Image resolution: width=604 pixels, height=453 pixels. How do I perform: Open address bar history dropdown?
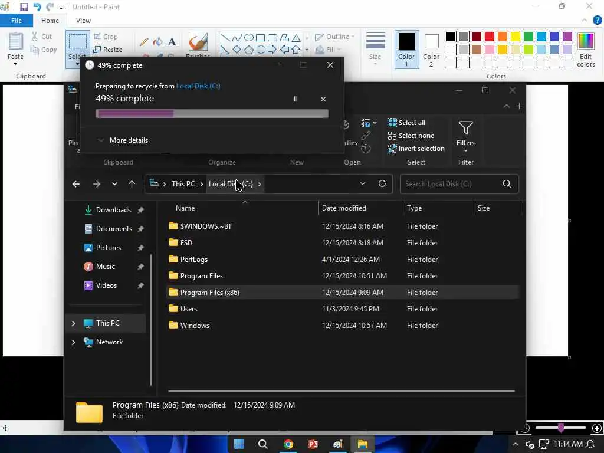click(x=363, y=184)
